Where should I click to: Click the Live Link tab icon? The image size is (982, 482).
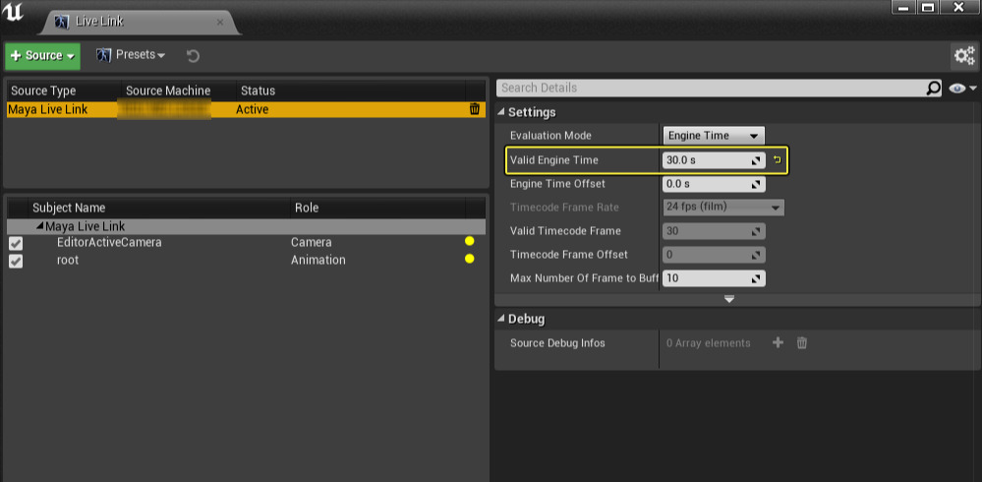pos(62,22)
